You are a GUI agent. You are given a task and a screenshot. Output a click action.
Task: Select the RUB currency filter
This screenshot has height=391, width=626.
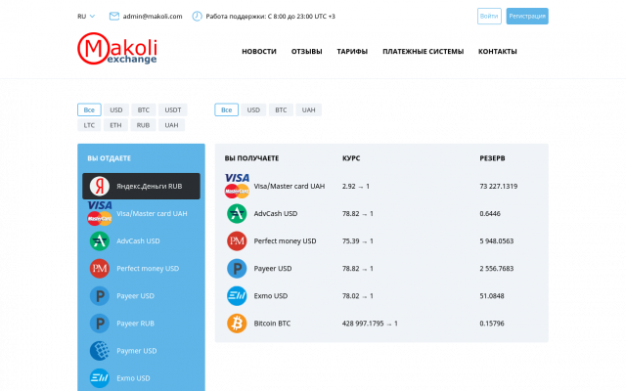tap(143, 125)
